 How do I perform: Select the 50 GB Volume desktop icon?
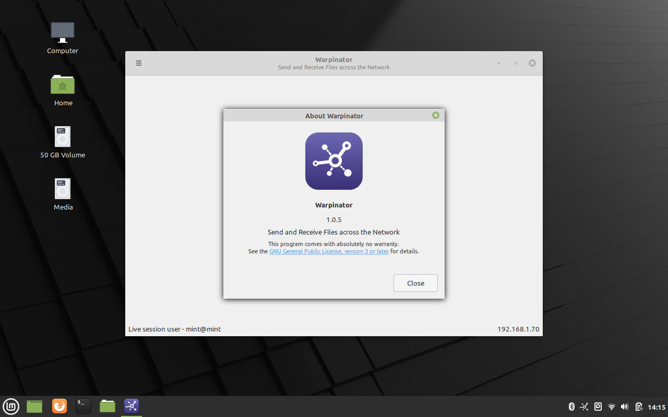coord(63,142)
